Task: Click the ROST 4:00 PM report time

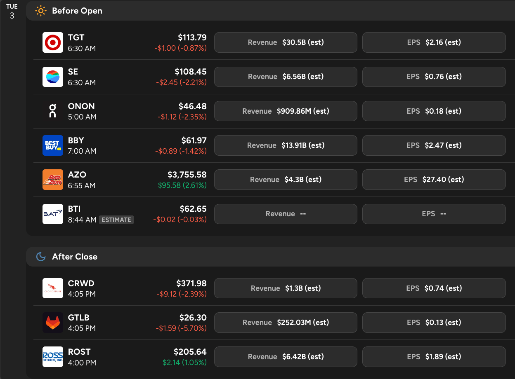Action: tap(82, 363)
